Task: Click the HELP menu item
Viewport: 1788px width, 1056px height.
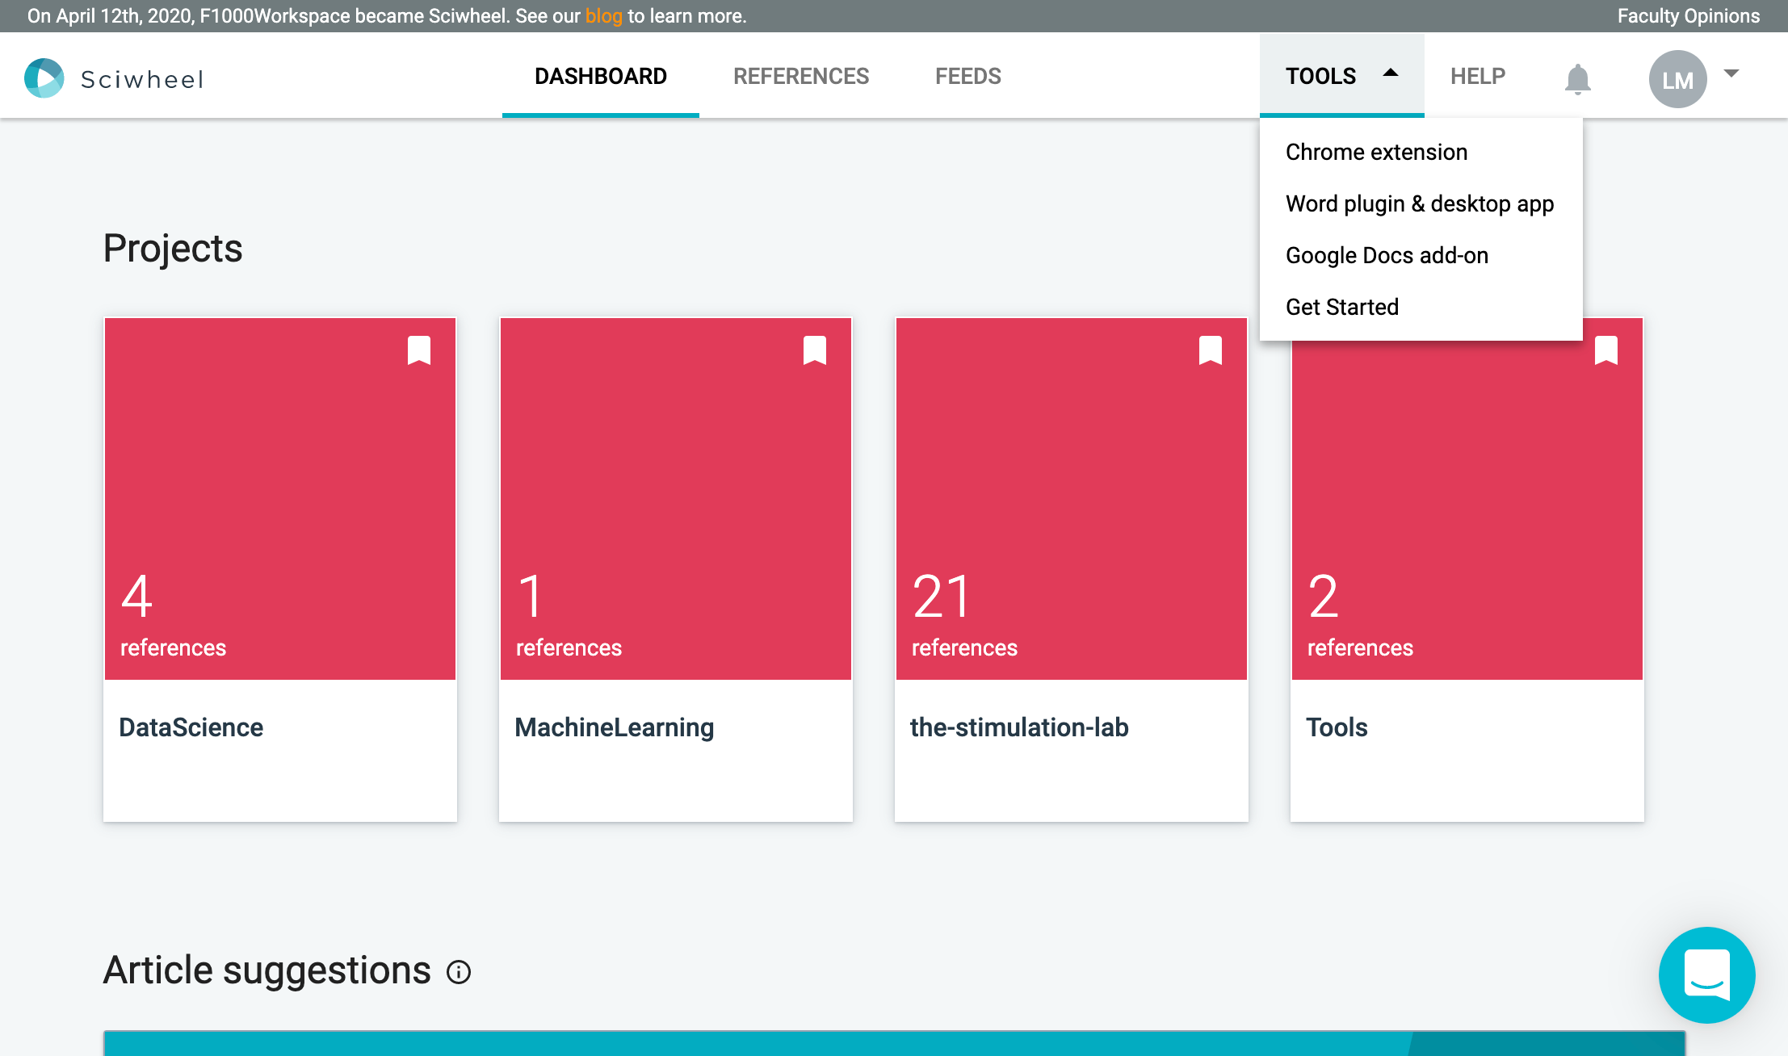Action: pos(1478,76)
